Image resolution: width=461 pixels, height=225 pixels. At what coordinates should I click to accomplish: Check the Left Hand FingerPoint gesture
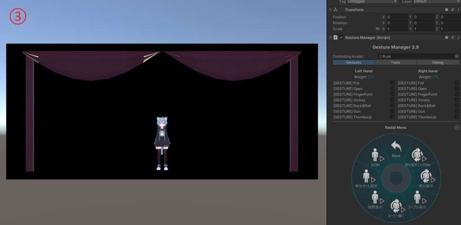(392, 94)
